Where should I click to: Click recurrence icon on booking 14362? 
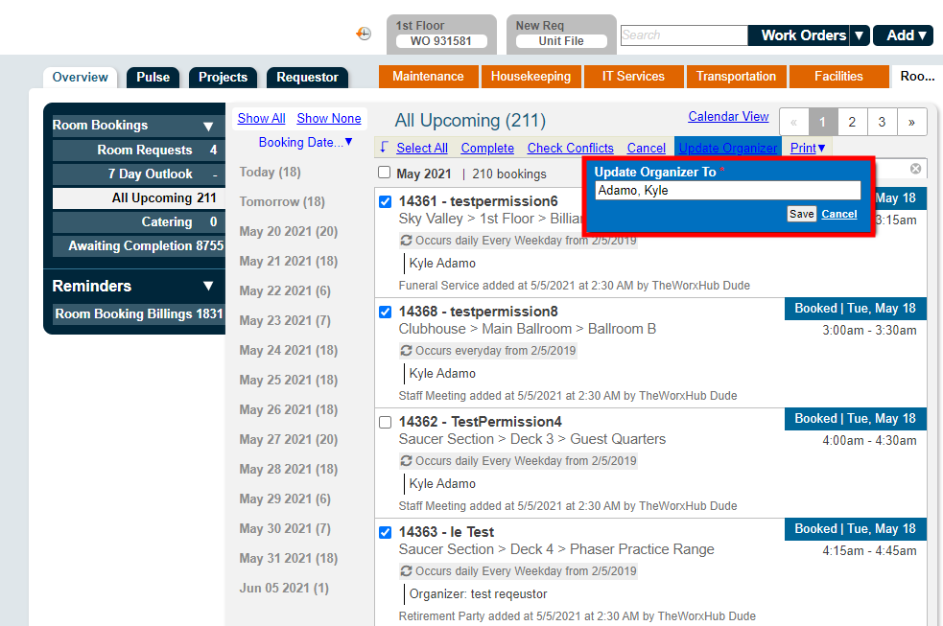point(406,461)
